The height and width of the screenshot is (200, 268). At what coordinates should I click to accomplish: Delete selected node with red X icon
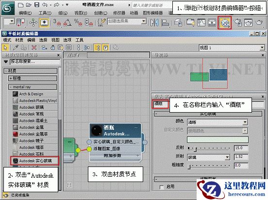point(34,48)
